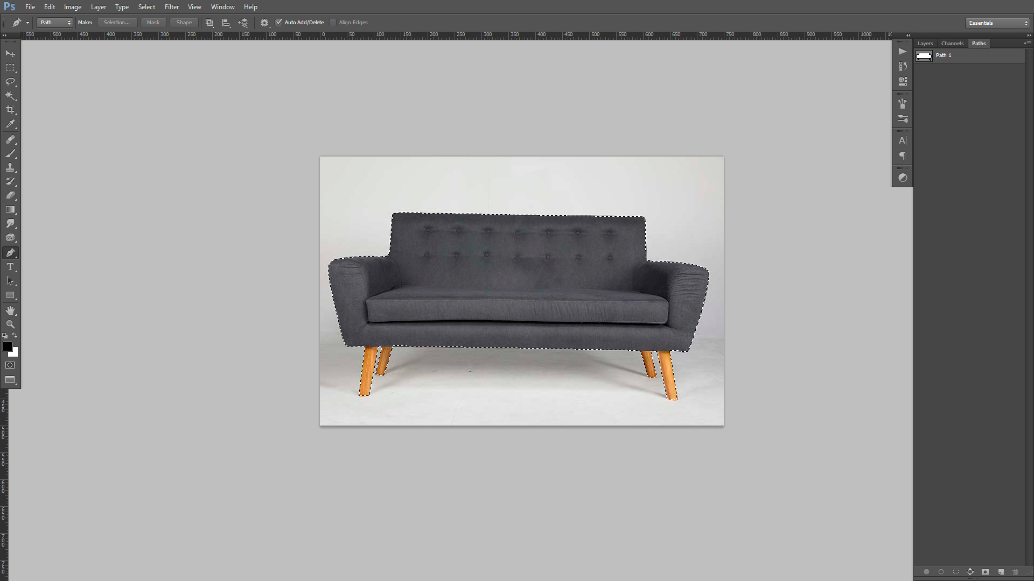1034x581 pixels.
Task: Click the Eyedropper tool
Action: coord(10,124)
